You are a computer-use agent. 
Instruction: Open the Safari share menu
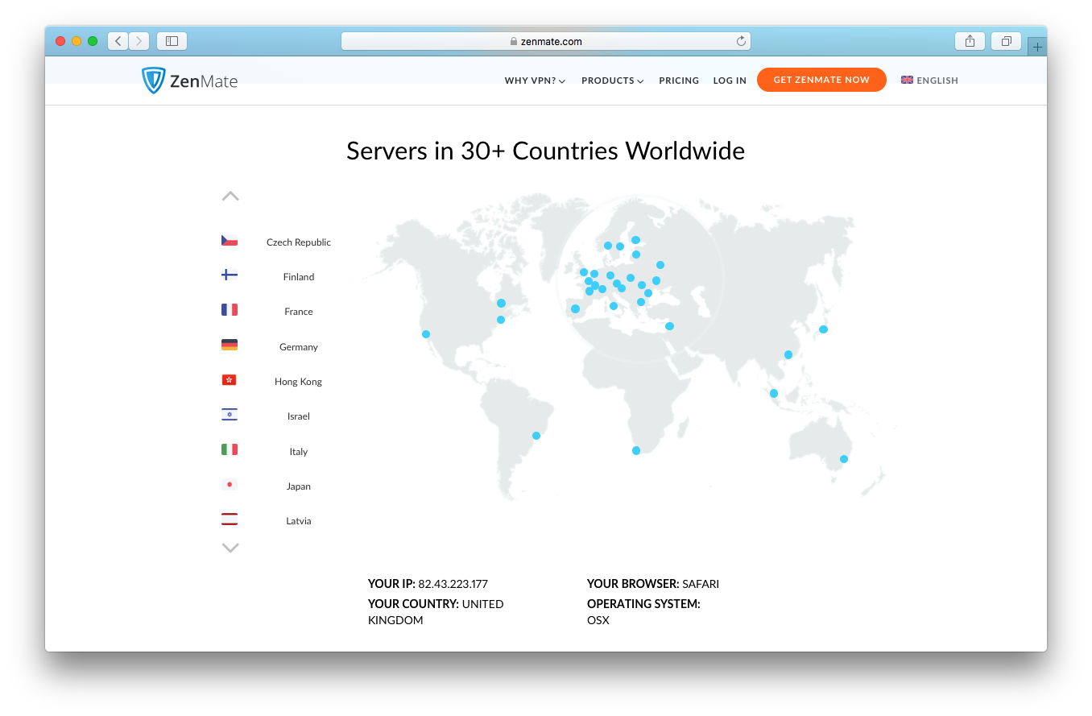click(970, 41)
